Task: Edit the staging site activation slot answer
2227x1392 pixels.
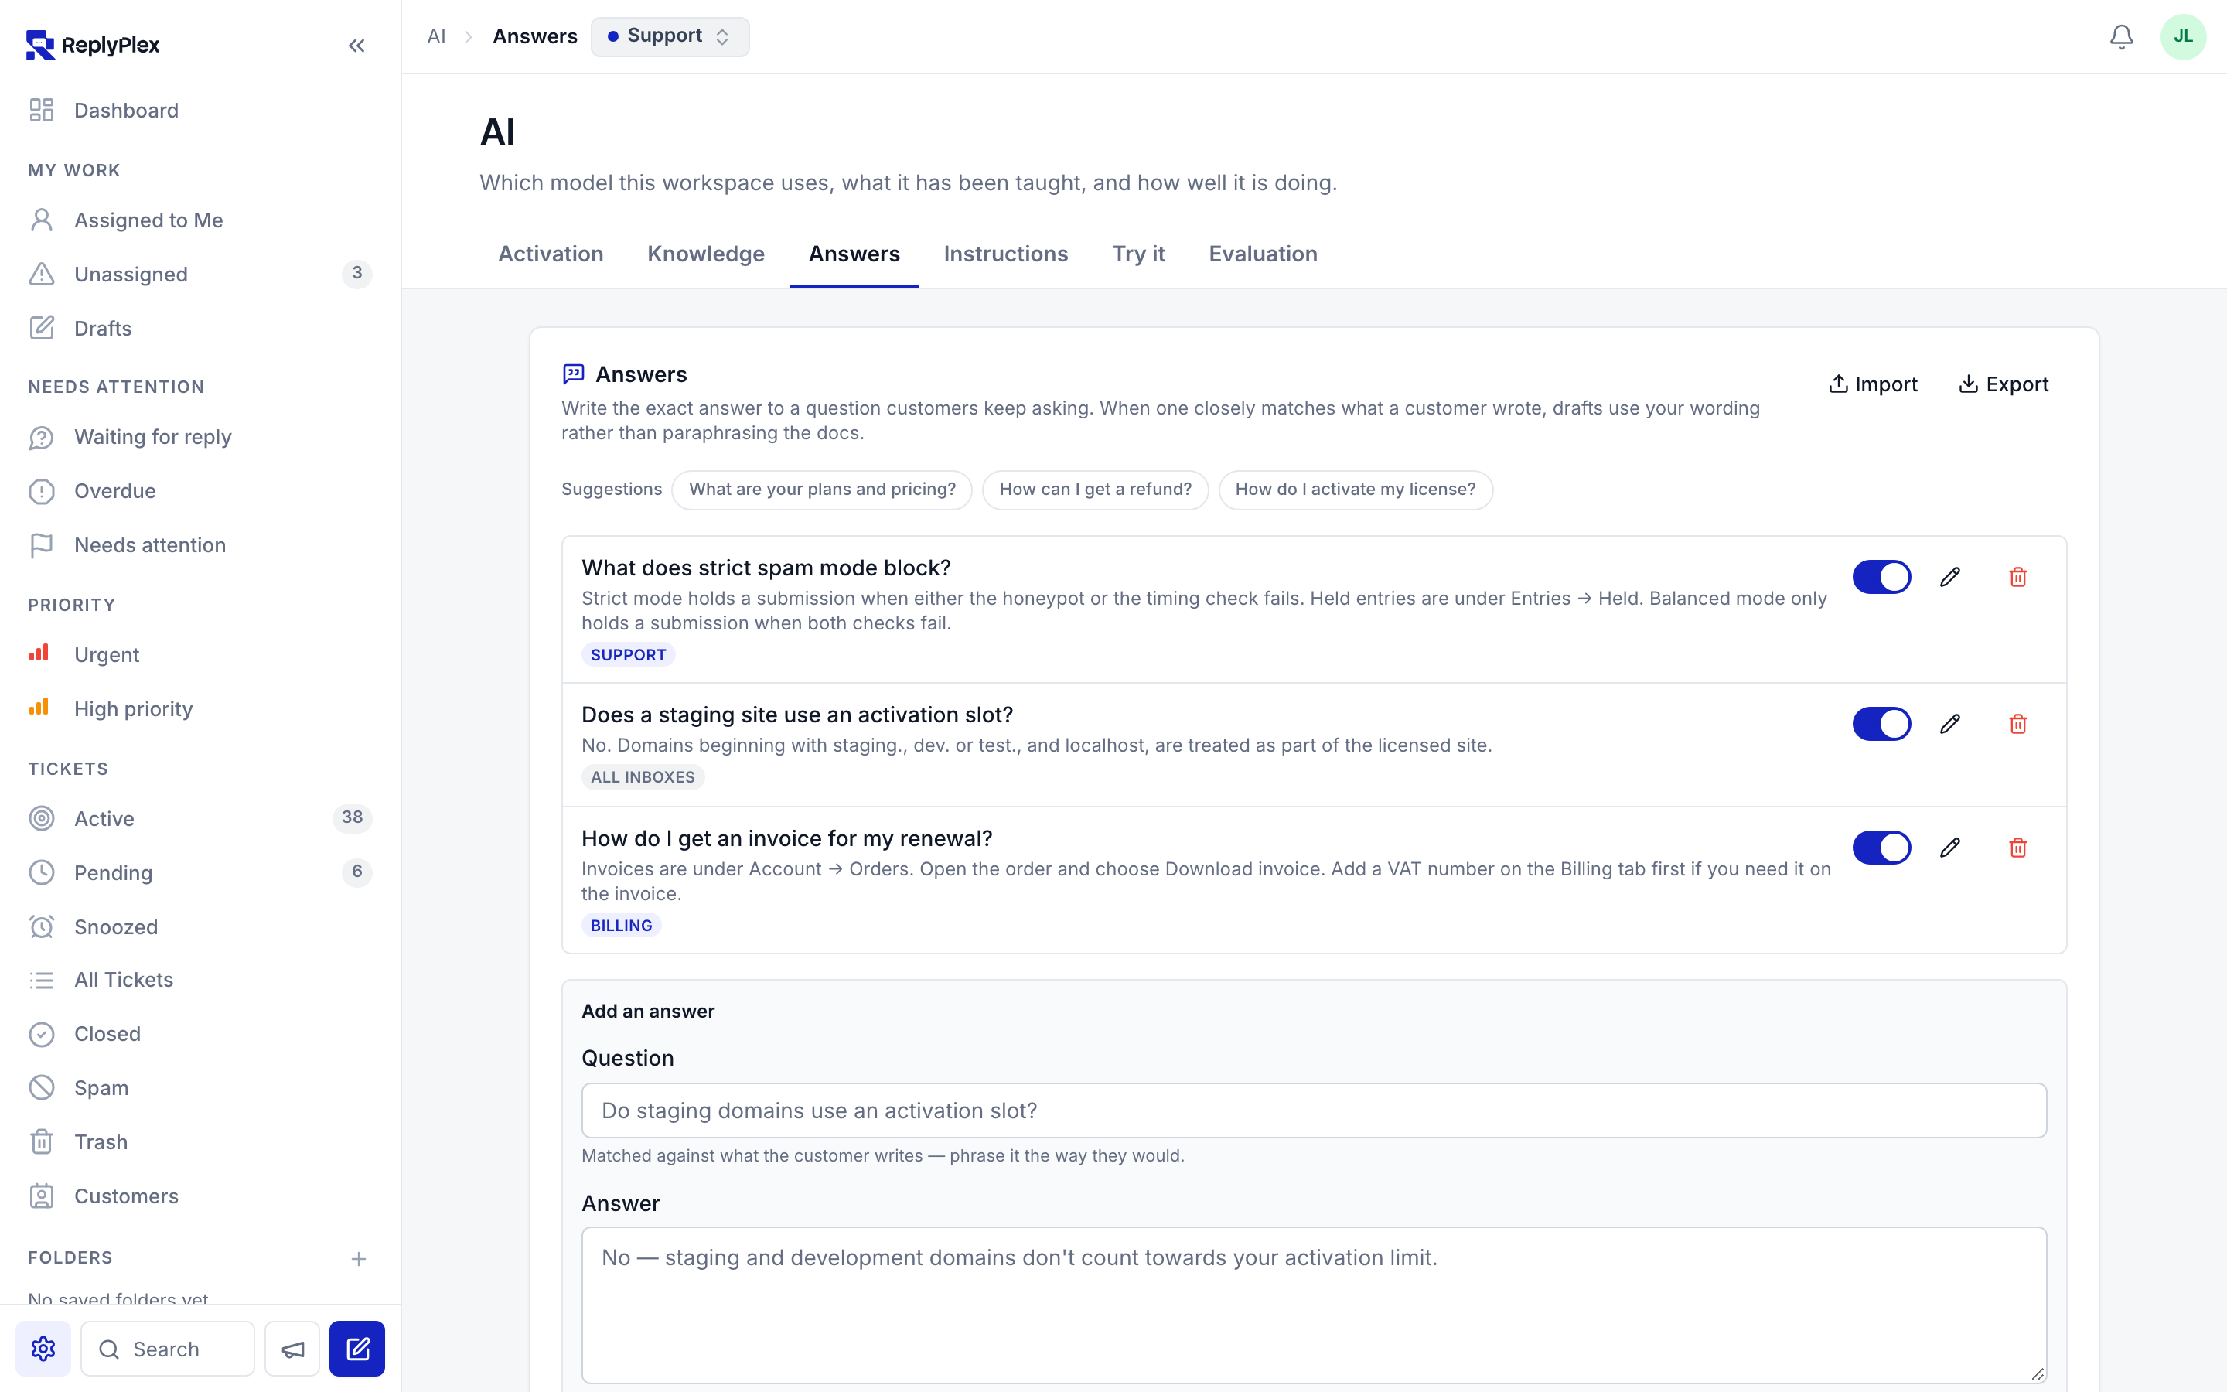Action: (1950, 725)
